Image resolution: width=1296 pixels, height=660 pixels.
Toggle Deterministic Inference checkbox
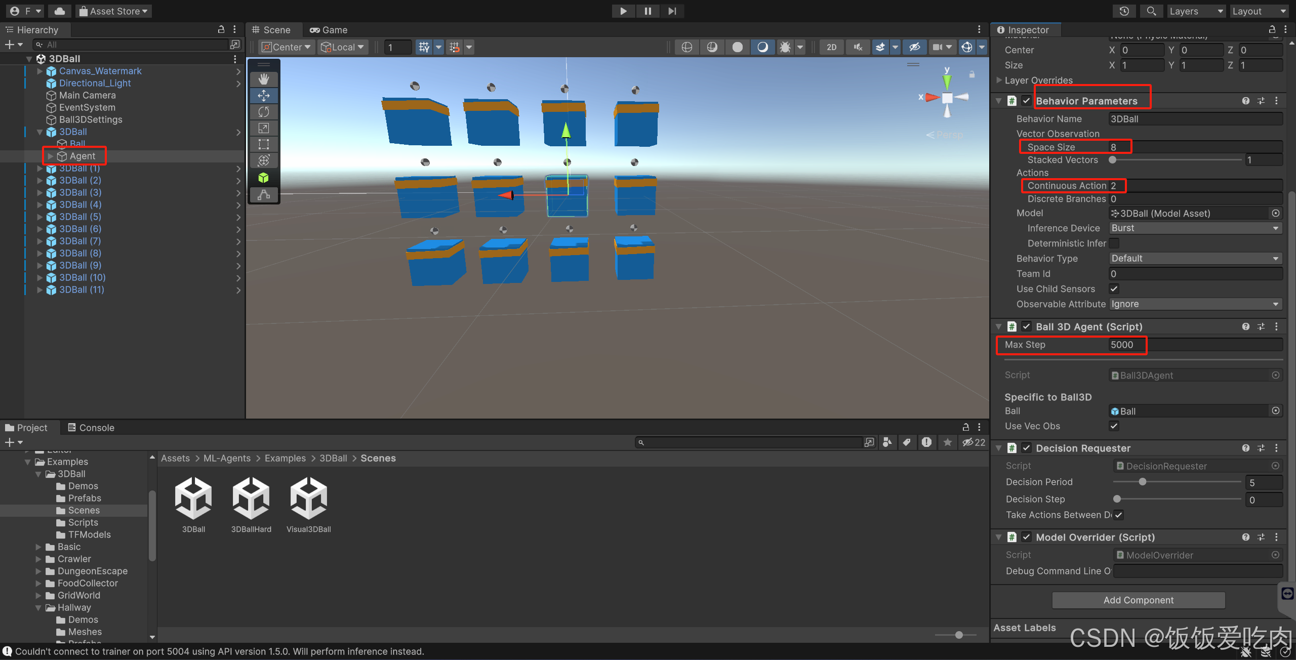point(1114,243)
